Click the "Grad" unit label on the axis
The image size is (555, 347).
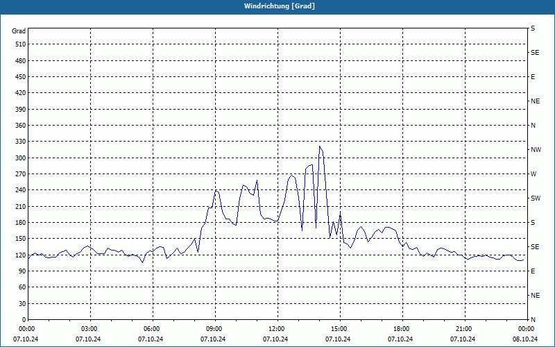(x=19, y=31)
